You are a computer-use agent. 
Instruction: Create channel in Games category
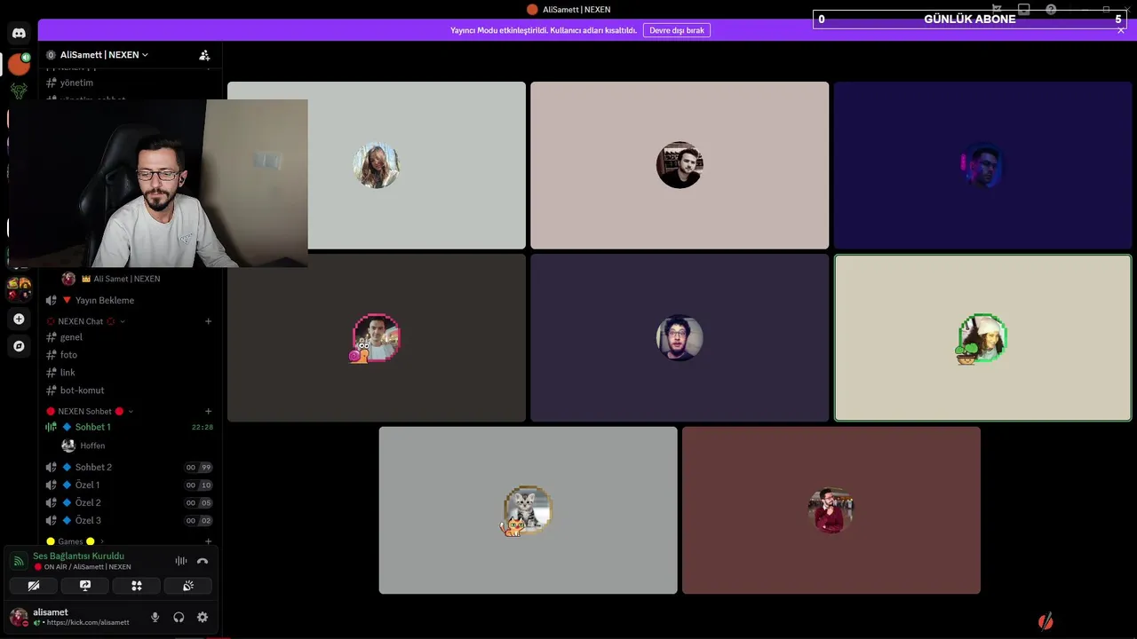pos(209,541)
